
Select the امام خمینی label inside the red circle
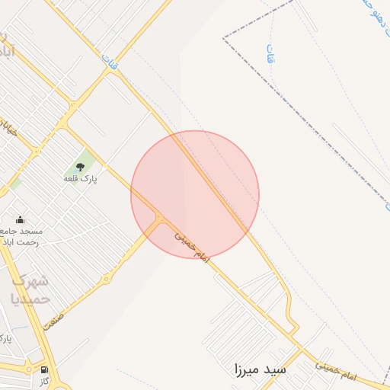pyautogui.click(x=192, y=248)
